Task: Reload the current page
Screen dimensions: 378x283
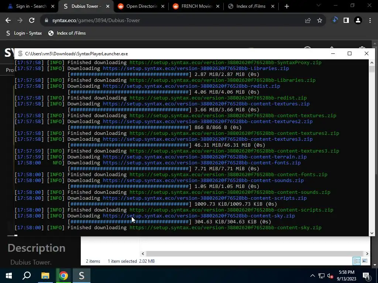Action: 32,21
